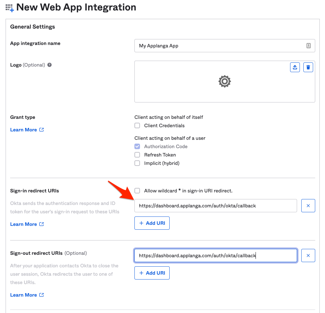Add URI under sign-in redirect URIs
The width and height of the screenshot is (325, 313).
[152, 223]
